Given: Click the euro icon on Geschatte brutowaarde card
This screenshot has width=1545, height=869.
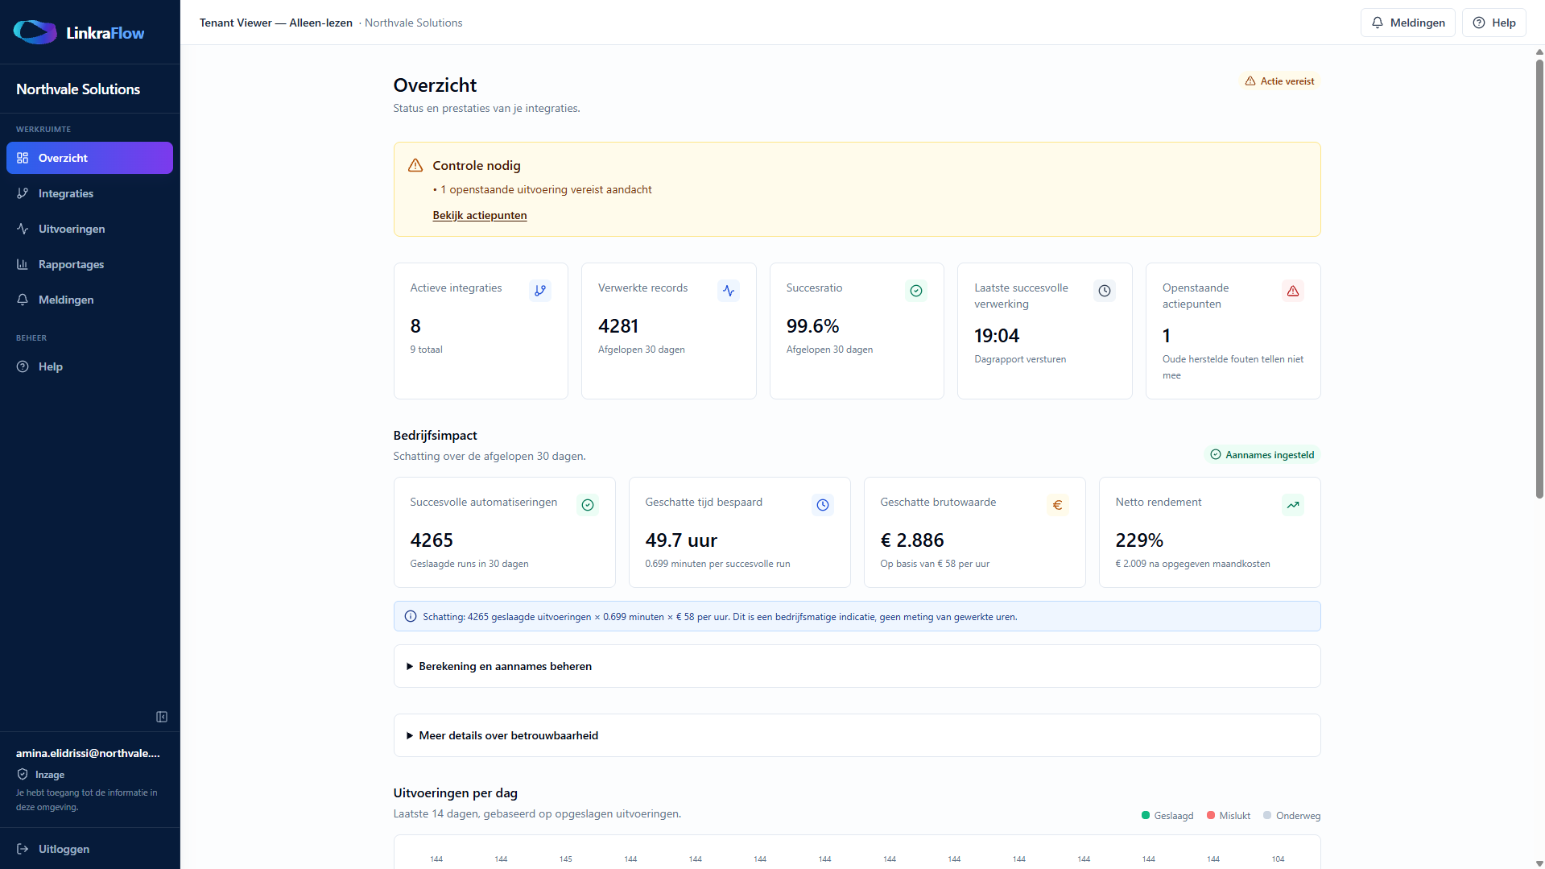Looking at the screenshot, I should 1058,505.
